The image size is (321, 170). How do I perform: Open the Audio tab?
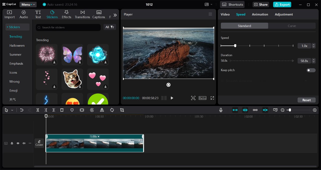coord(24,14)
